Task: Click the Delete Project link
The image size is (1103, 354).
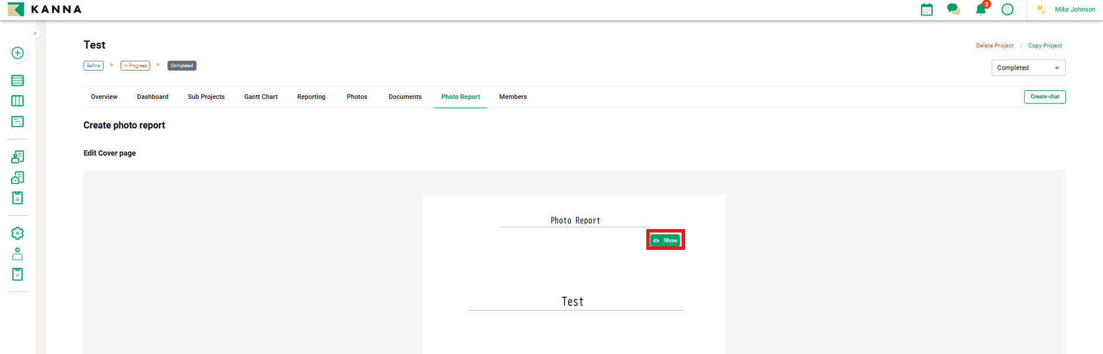Action: click(x=995, y=46)
